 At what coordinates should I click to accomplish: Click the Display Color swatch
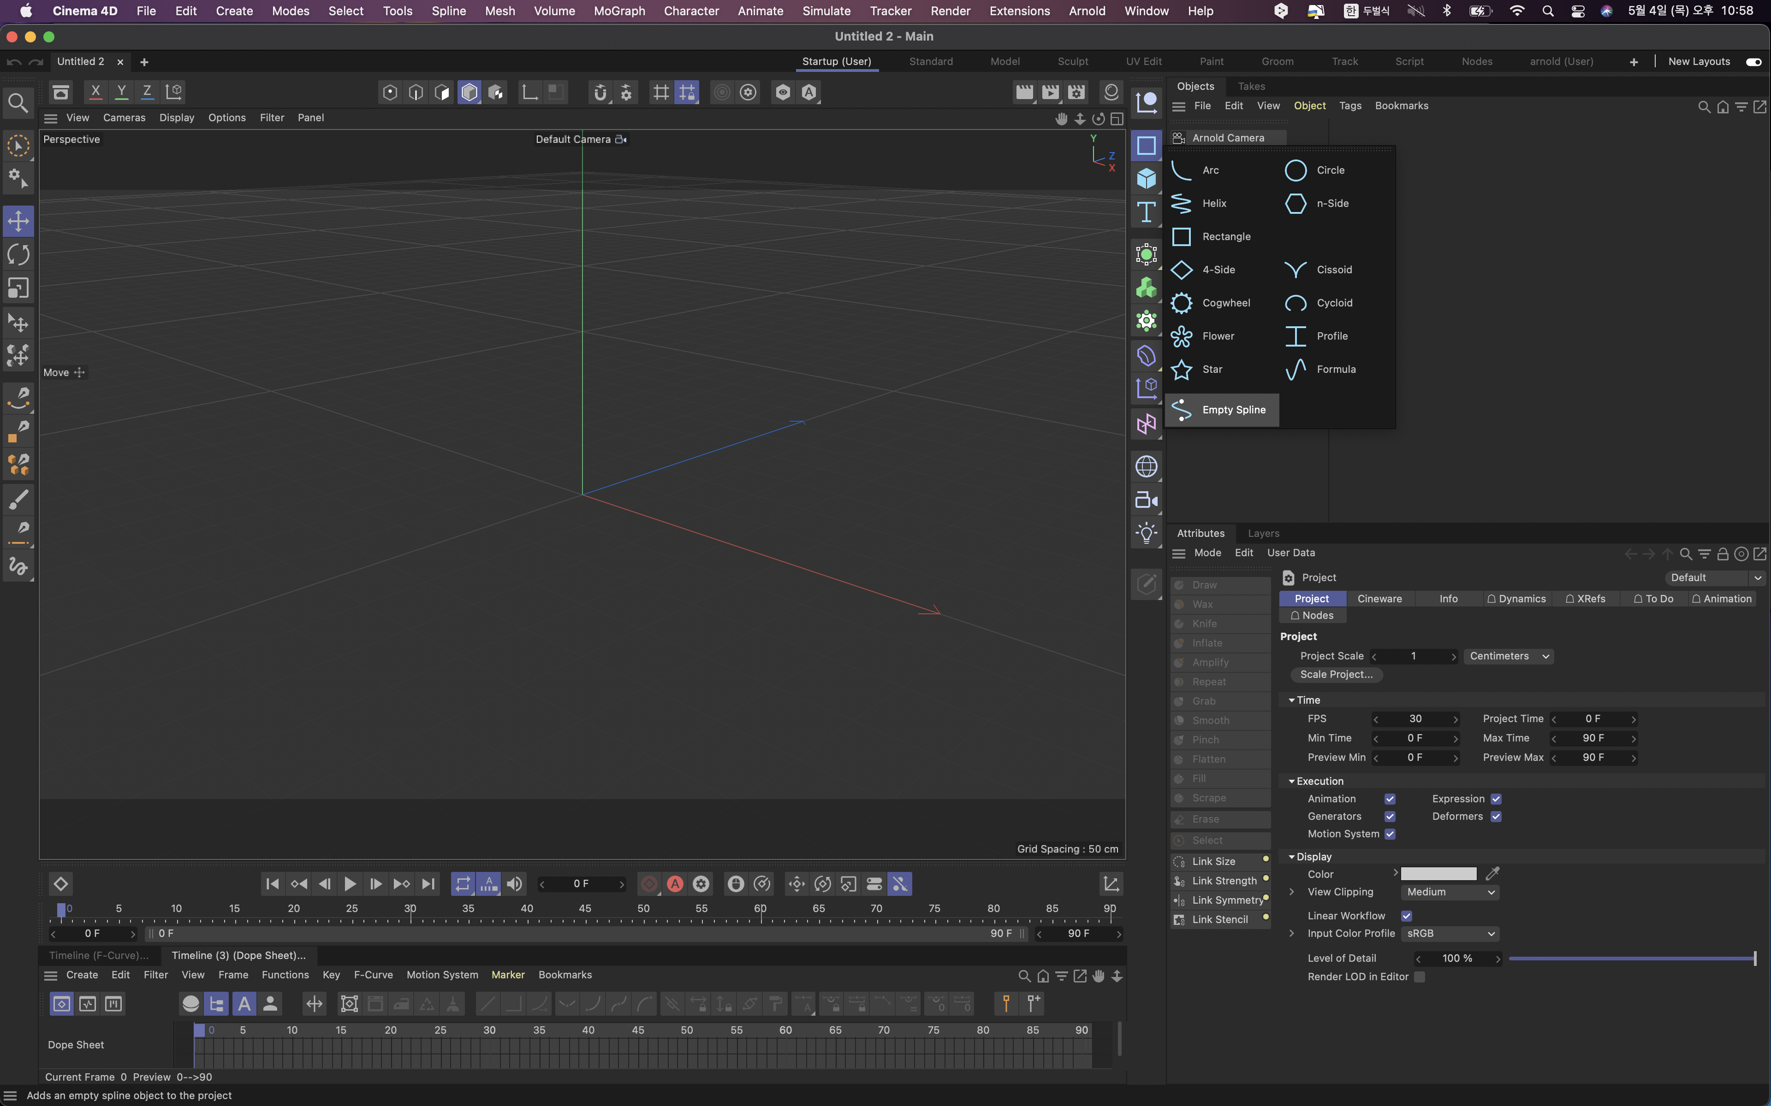pos(1438,874)
